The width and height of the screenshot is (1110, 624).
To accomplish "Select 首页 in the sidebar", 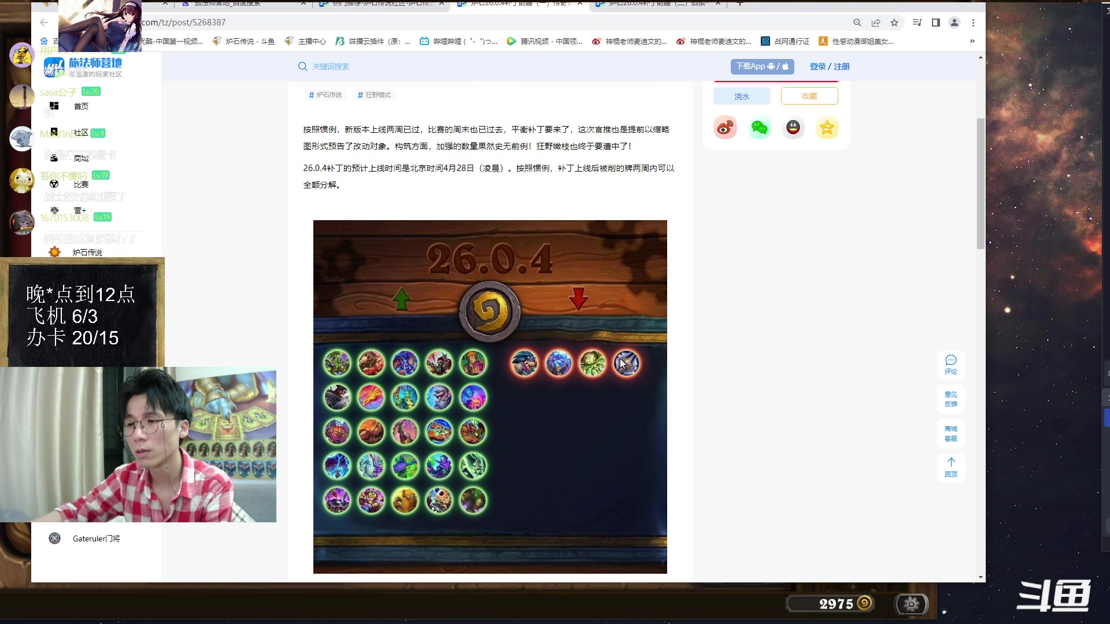I will pos(80,106).
